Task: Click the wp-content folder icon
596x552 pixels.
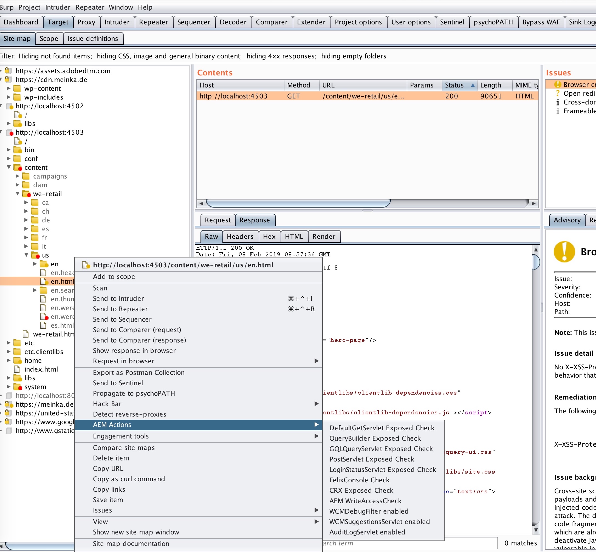Action: pyautogui.click(x=17, y=88)
